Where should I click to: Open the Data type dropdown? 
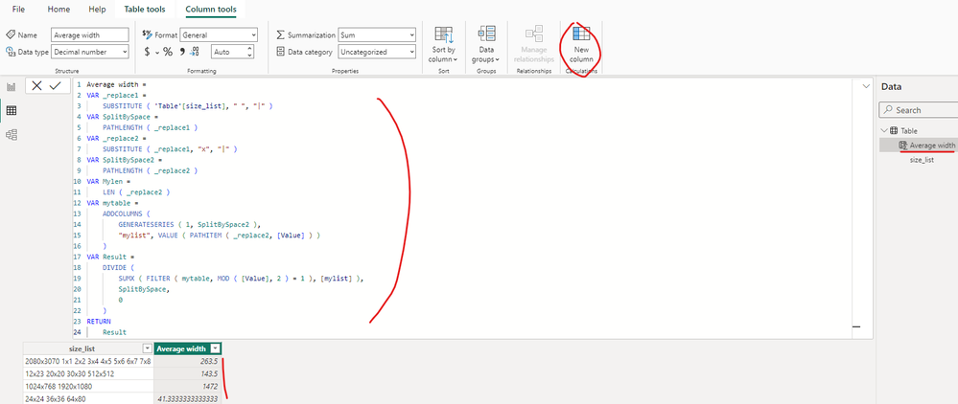tap(90, 52)
